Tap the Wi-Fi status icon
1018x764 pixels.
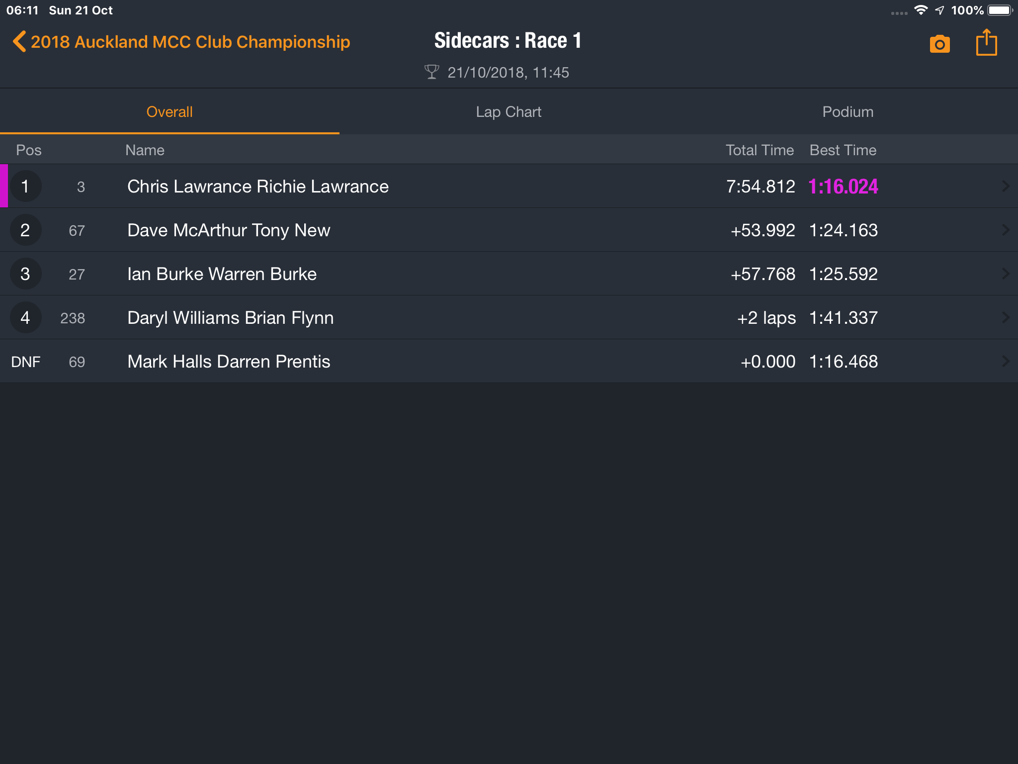coord(921,10)
